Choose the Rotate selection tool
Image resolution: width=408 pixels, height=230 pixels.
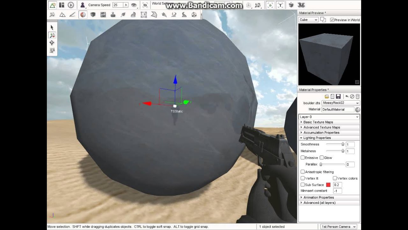(52, 43)
